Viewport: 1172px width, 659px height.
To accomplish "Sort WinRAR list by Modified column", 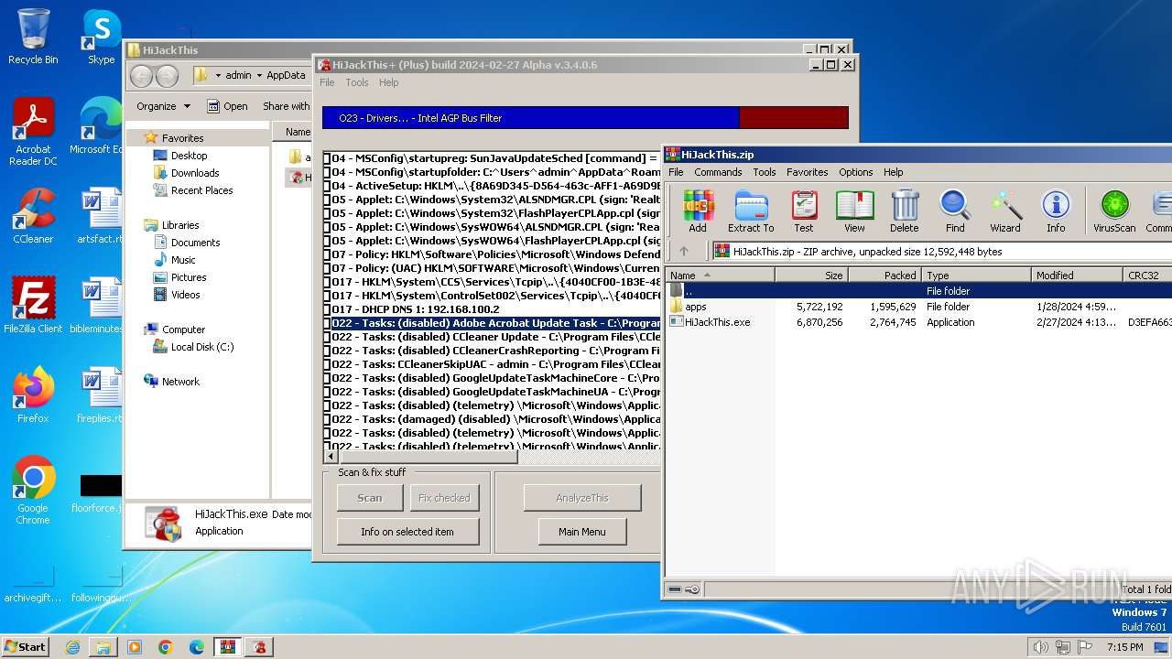I will (x=1077, y=275).
